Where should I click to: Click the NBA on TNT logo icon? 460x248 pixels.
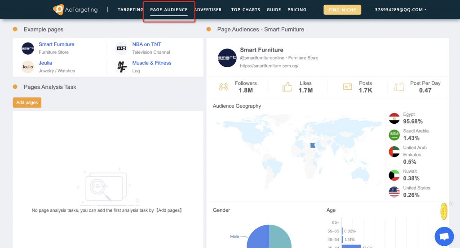point(121,48)
